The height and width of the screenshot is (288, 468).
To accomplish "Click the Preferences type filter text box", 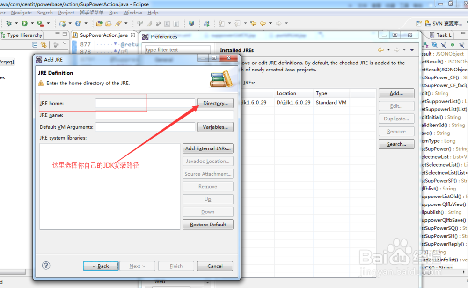I will 178,50.
